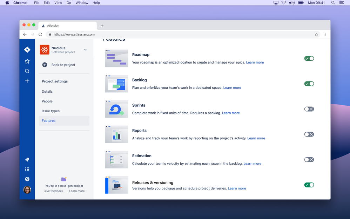The image size is (350, 219).
Task: Click the Estimation feature thumbnail
Action: click(x=116, y=160)
